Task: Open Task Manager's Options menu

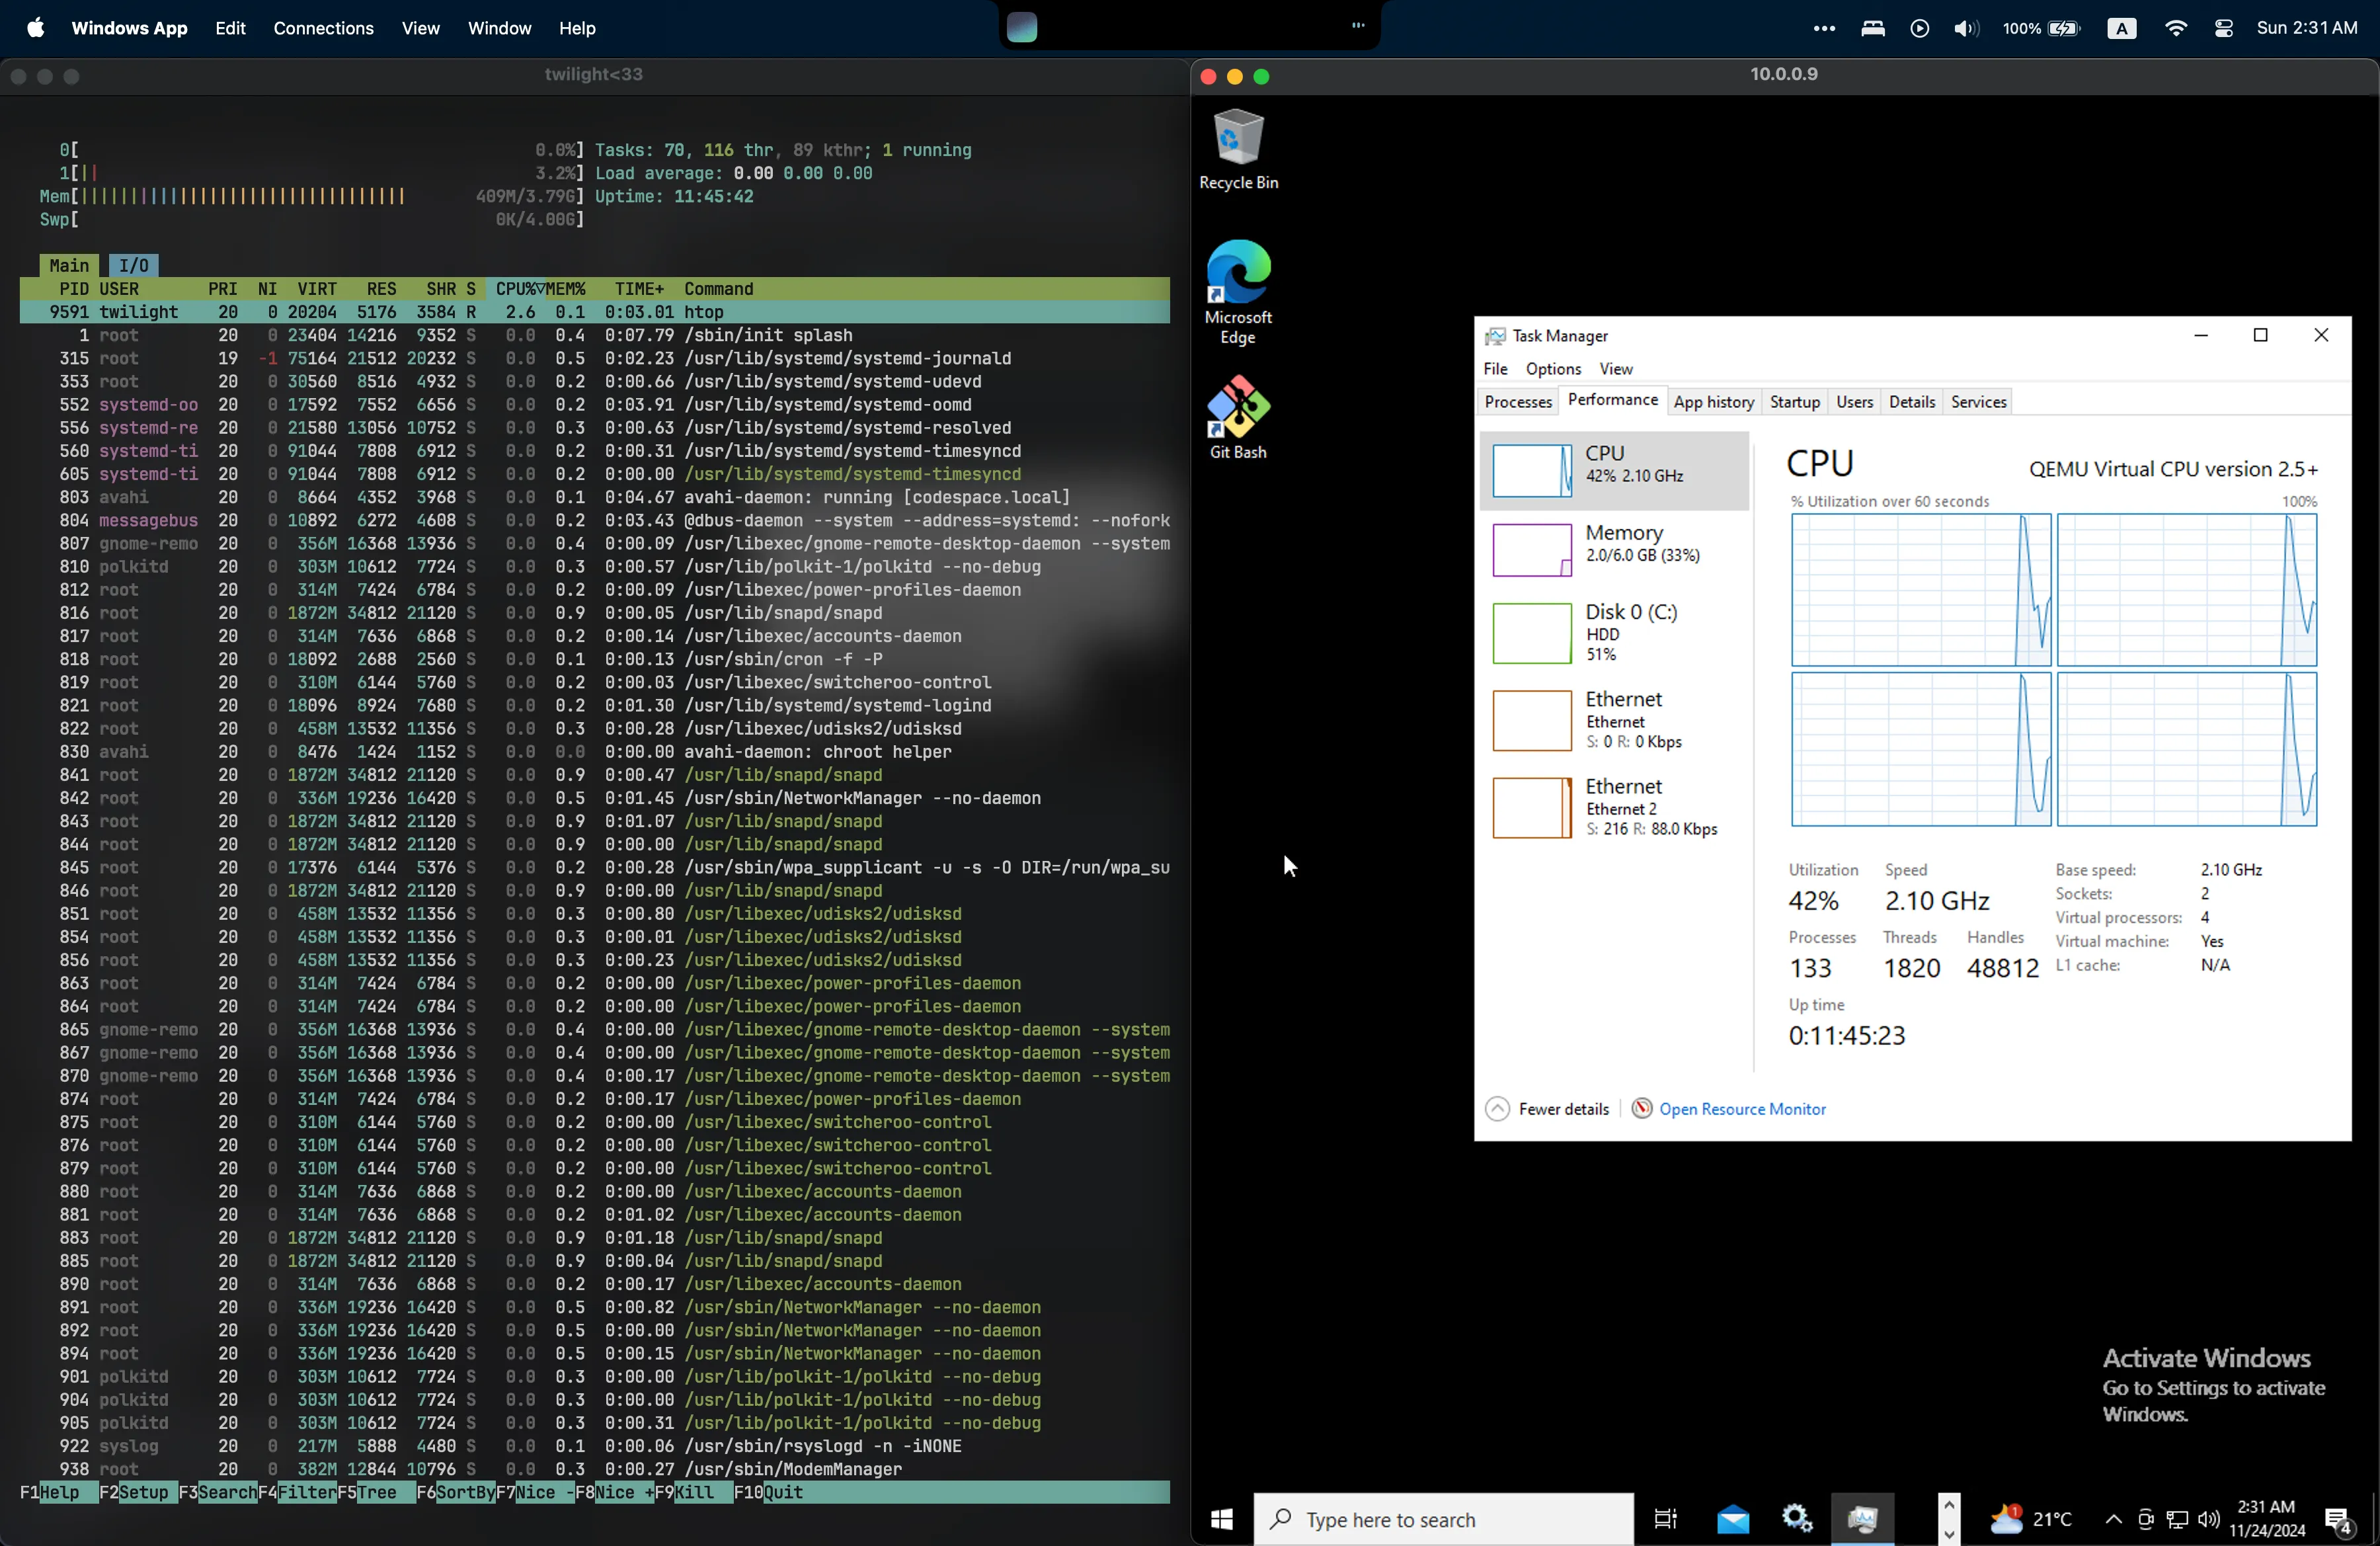Action: [1553, 369]
